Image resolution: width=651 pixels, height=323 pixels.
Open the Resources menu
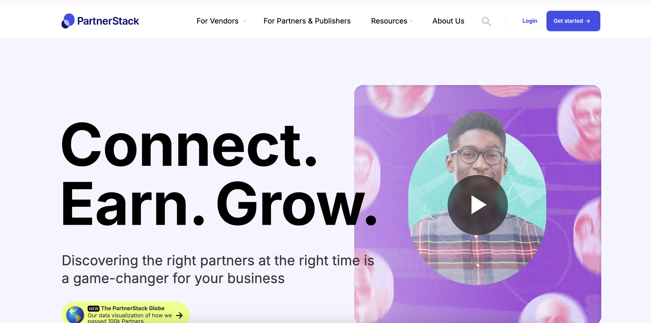coord(389,21)
